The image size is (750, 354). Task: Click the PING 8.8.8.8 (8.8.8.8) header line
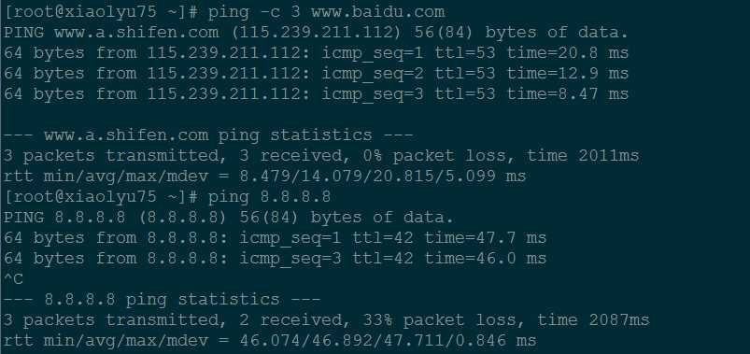229,218
